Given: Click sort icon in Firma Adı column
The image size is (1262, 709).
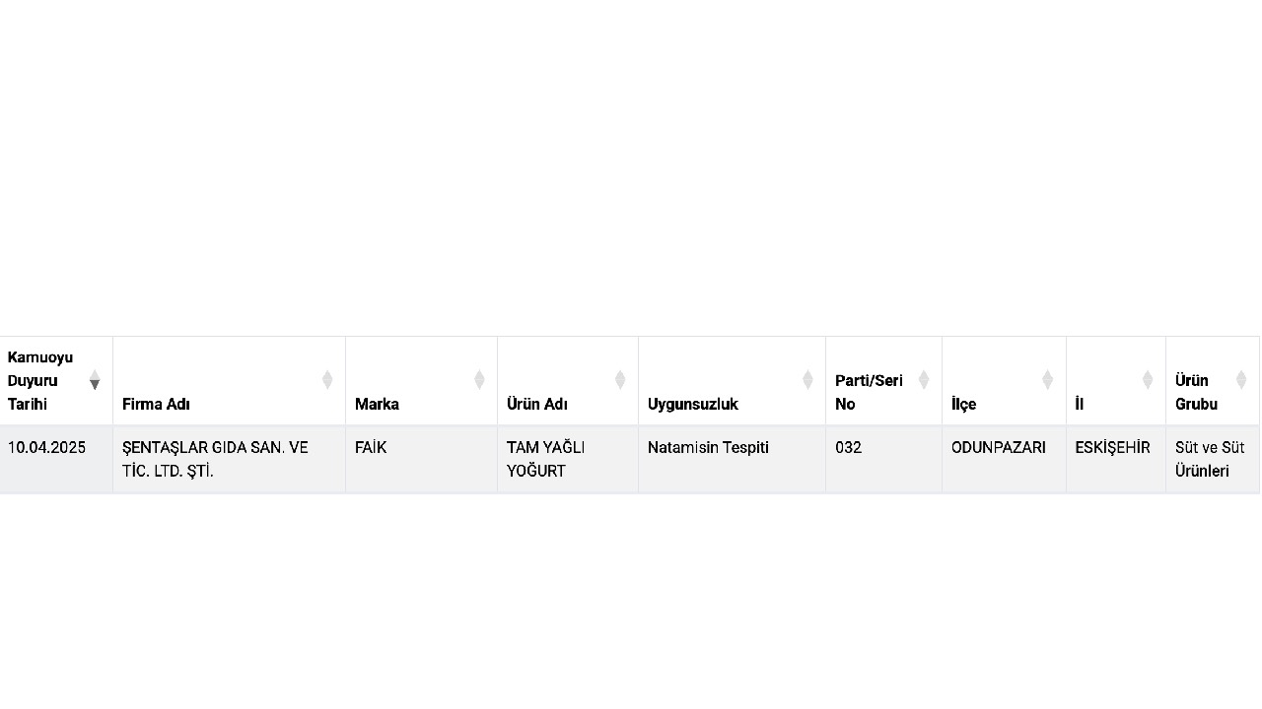Looking at the screenshot, I should 327,380.
